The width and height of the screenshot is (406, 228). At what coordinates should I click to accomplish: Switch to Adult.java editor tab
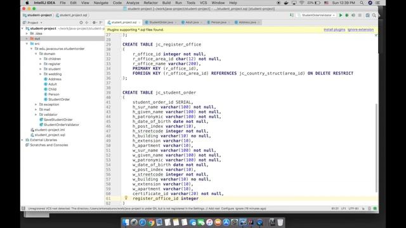click(192, 23)
